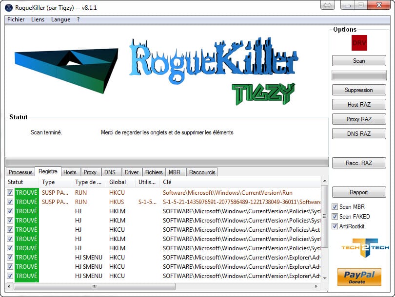Uncheck the HKCU Policies\Act entry checkbox
395x297 pixels.
point(10,230)
